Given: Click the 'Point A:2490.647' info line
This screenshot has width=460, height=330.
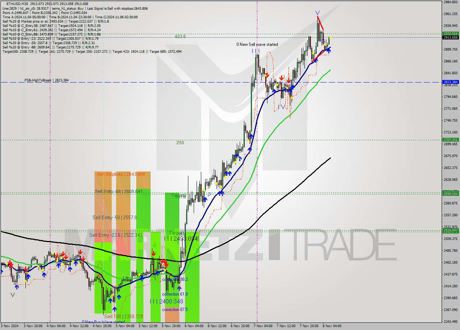Looking at the screenshot, I should [x=45, y=13].
